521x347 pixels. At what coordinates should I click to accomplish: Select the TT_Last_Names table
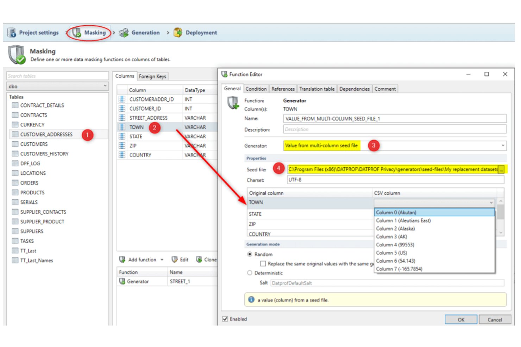click(37, 260)
